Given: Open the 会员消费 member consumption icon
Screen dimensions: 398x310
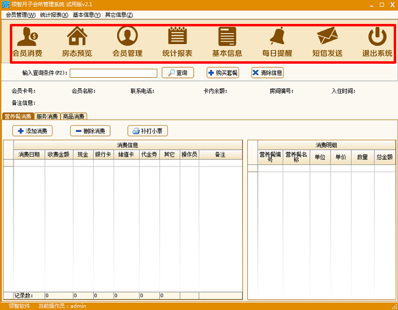Looking at the screenshot, I should pyautogui.click(x=27, y=42).
